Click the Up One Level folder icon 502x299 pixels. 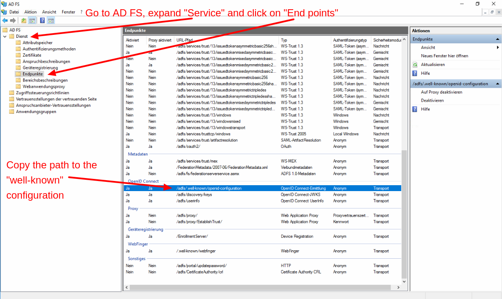click(24, 21)
